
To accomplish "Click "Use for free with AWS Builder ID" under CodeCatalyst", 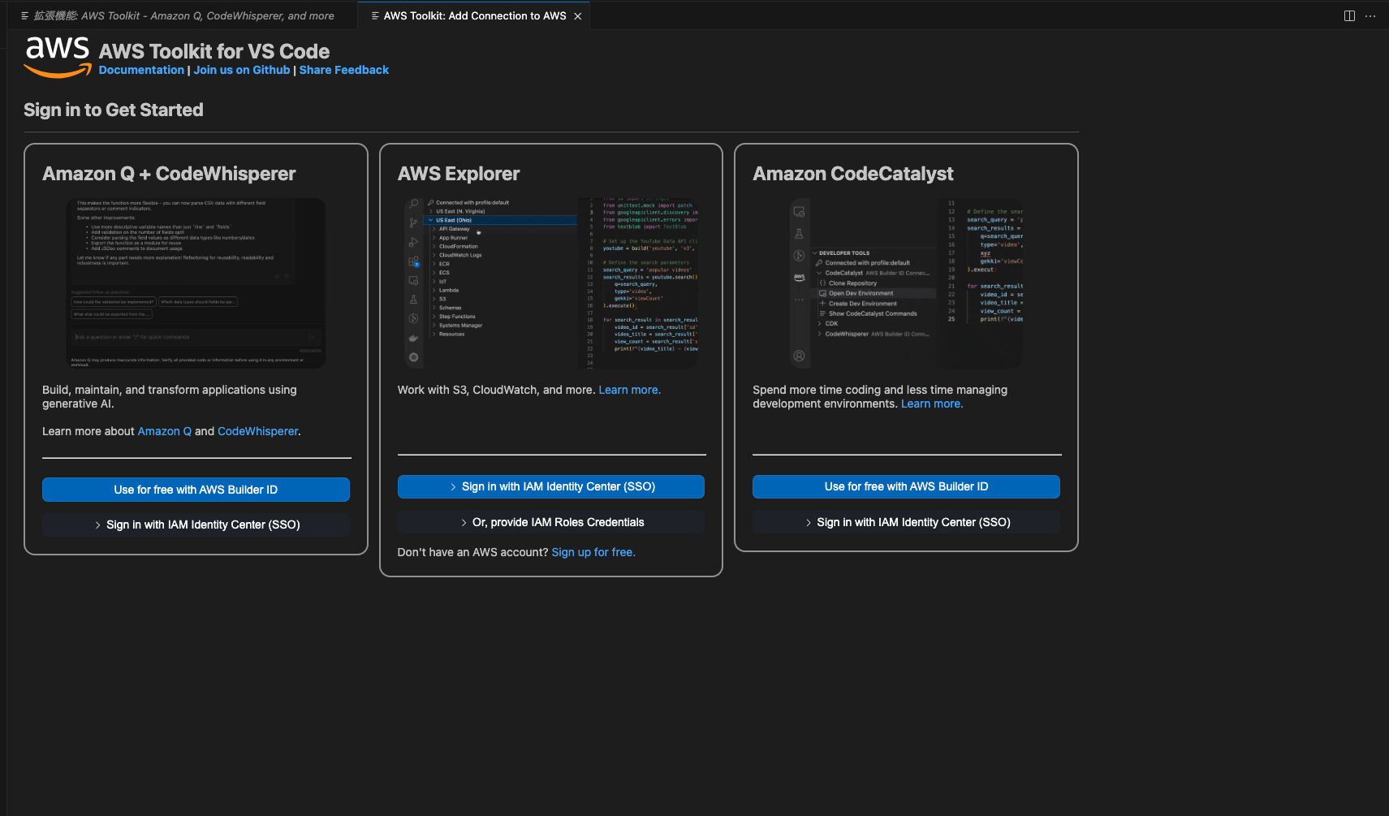I will (906, 486).
